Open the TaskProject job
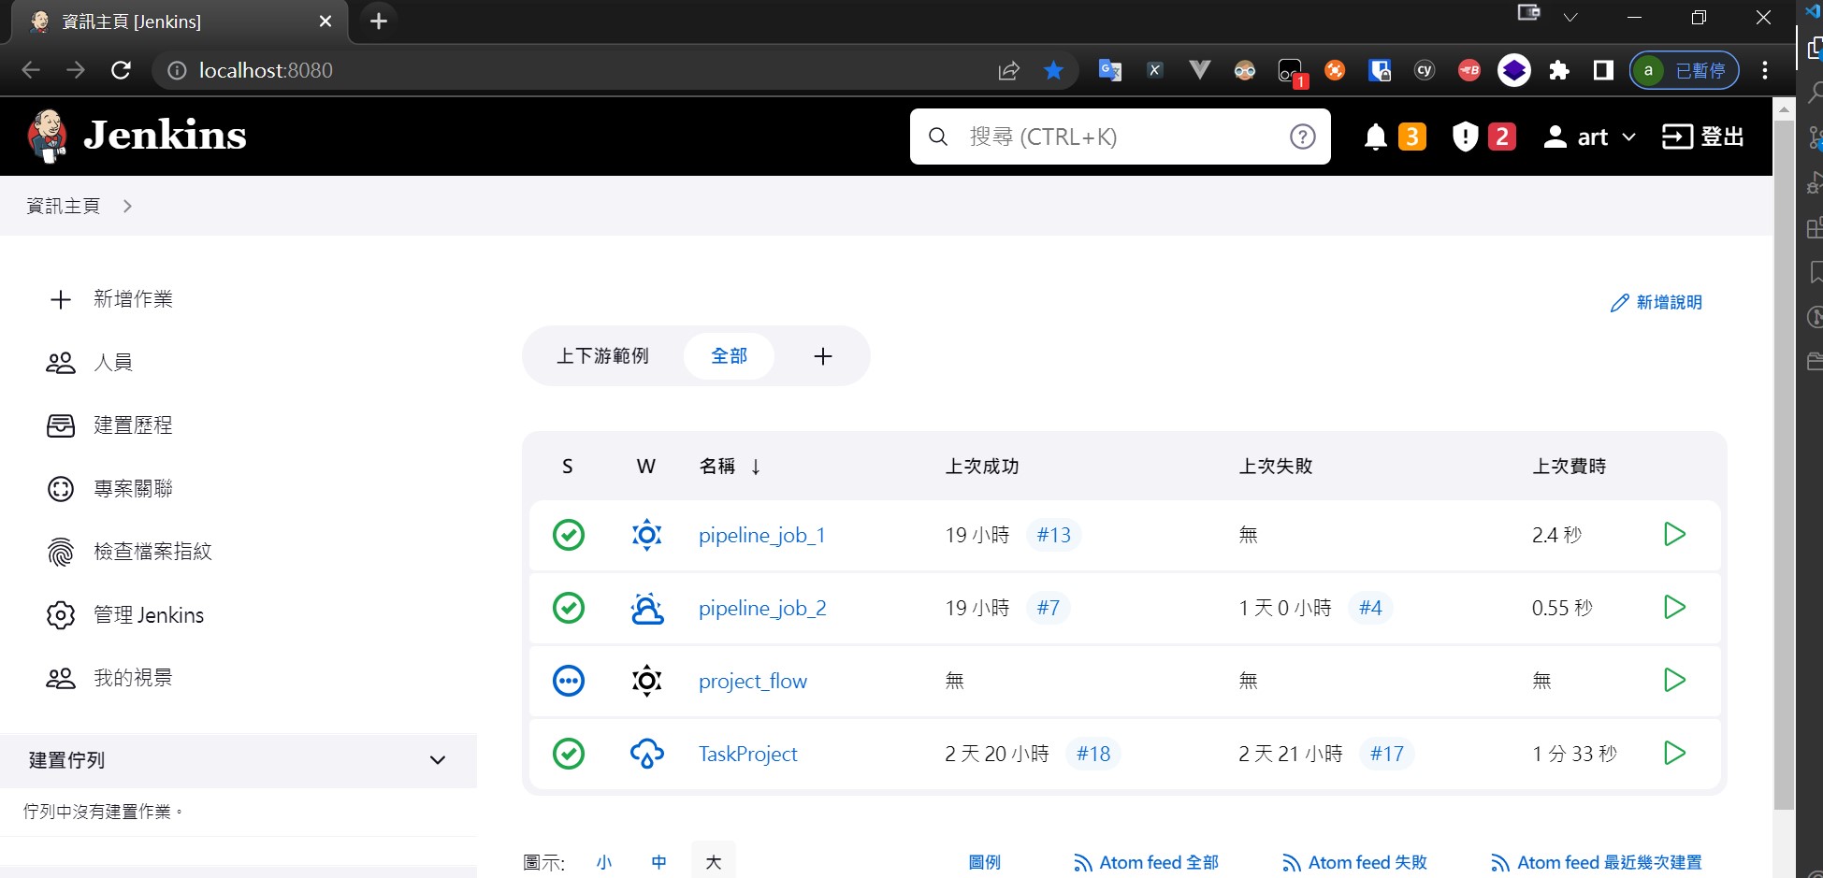Viewport: 1823px width, 878px height. point(748,754)
